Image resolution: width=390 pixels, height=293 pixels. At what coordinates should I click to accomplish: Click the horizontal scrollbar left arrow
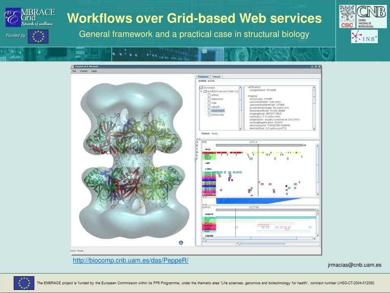[204, 238]
